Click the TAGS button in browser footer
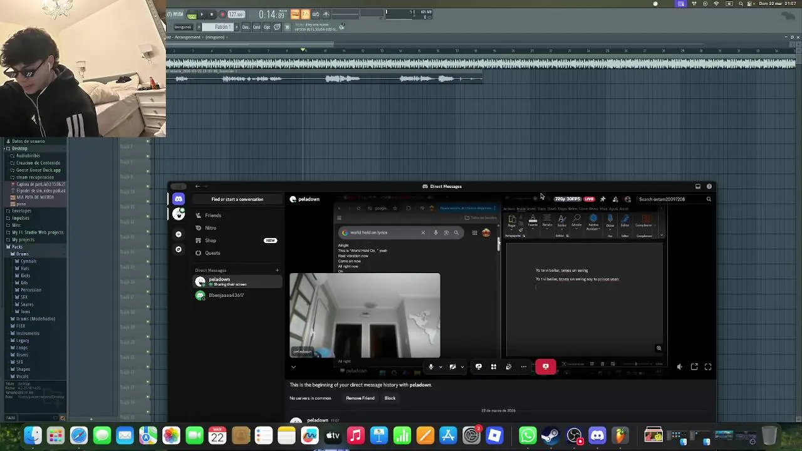The image size is (802, 451). click(11, 418)
